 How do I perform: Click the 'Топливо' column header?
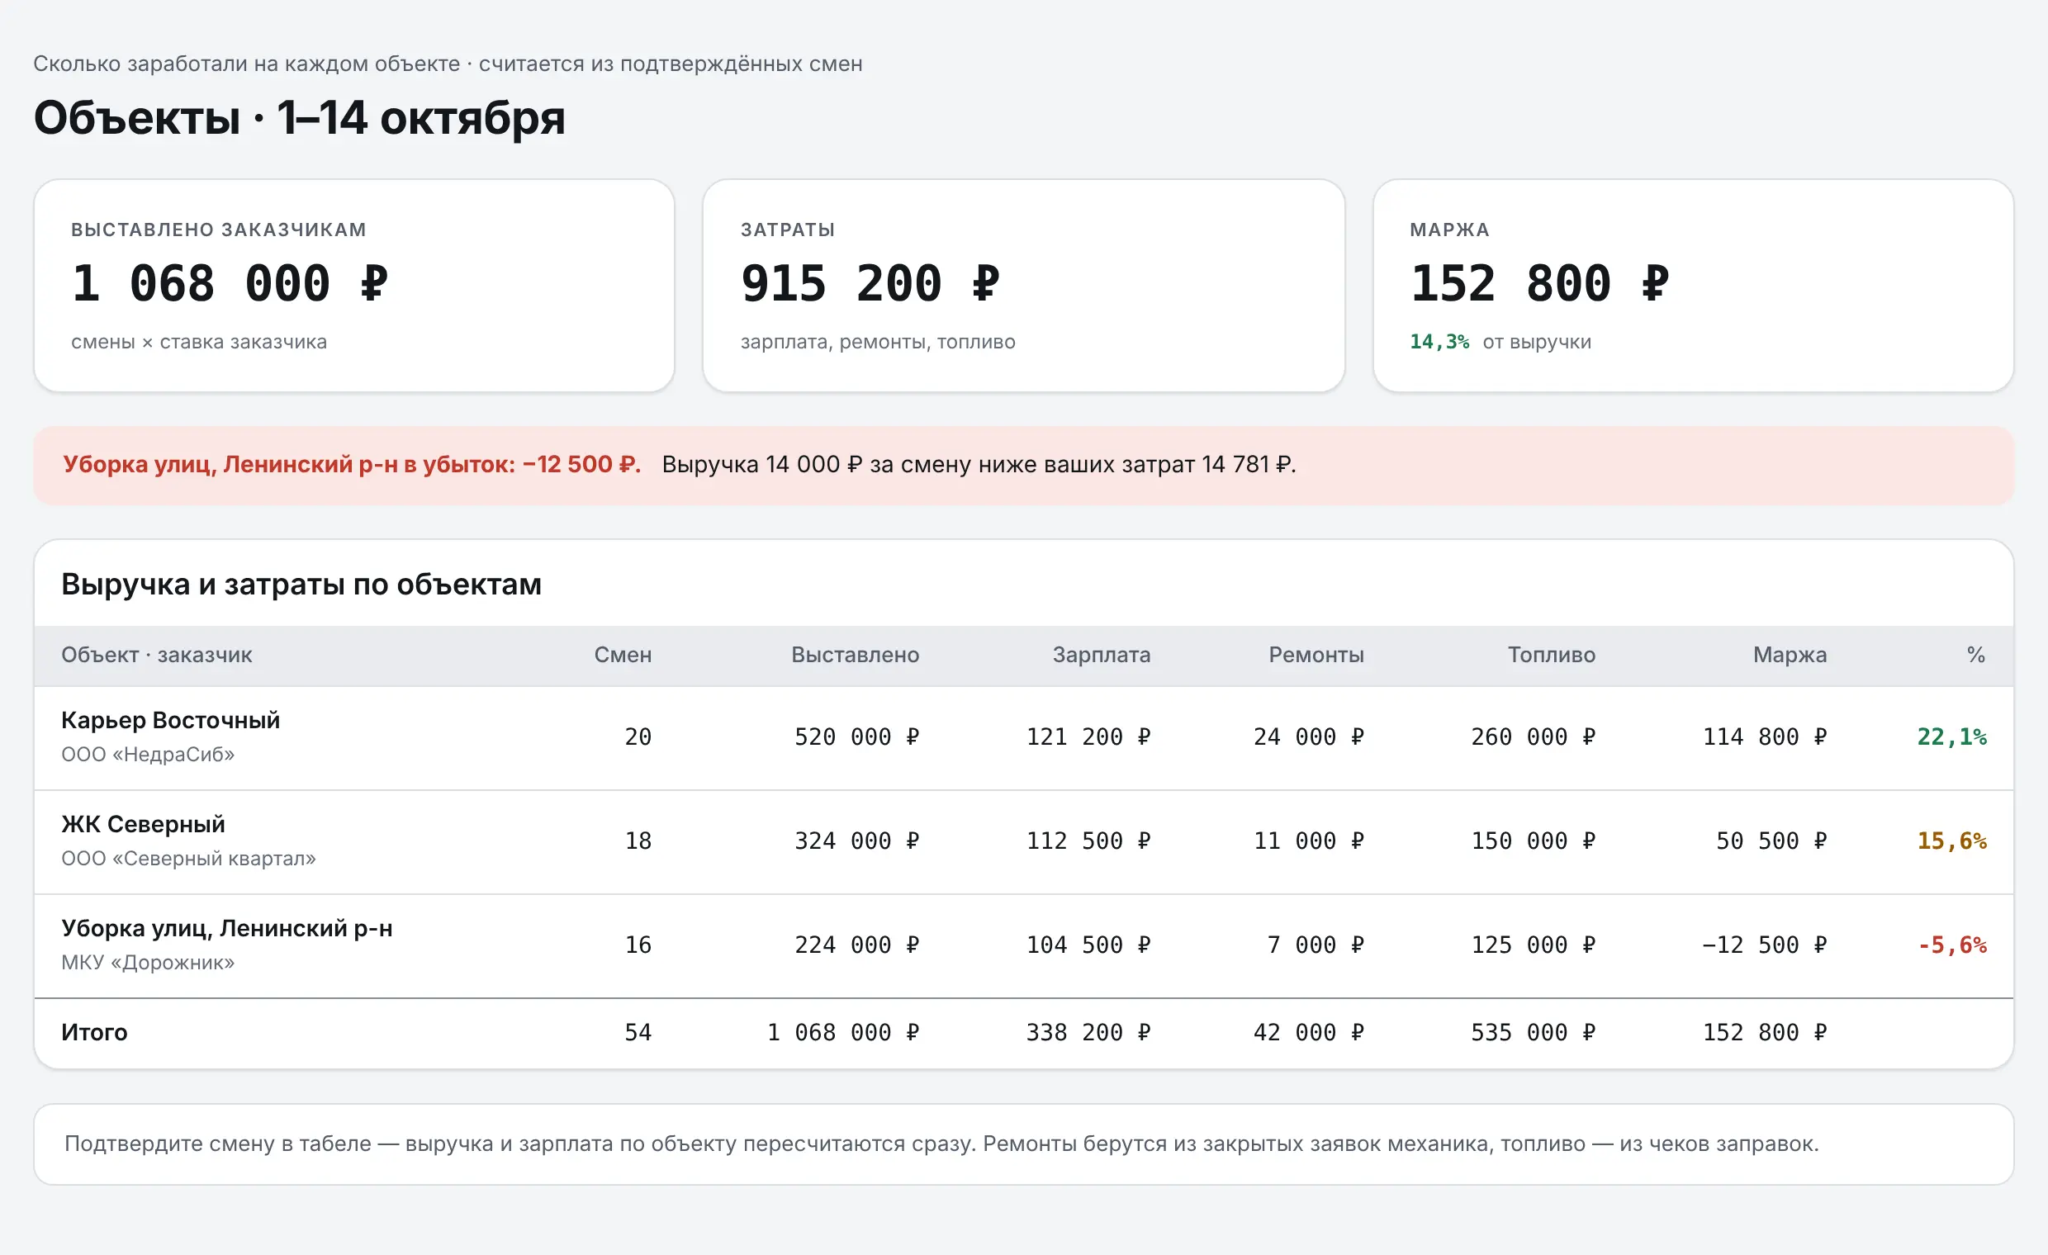tap(1551, 655)
